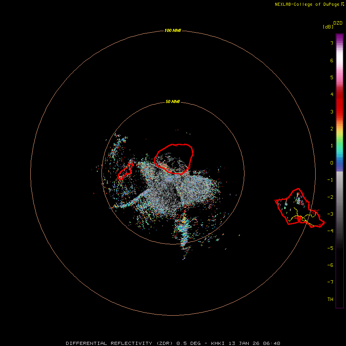Screen dimensions: 346x346
Task: Click the [dB] unit label
Action: pos(328,27)
